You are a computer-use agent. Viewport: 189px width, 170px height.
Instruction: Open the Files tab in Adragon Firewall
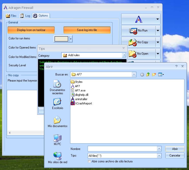(x=11, y=16)
